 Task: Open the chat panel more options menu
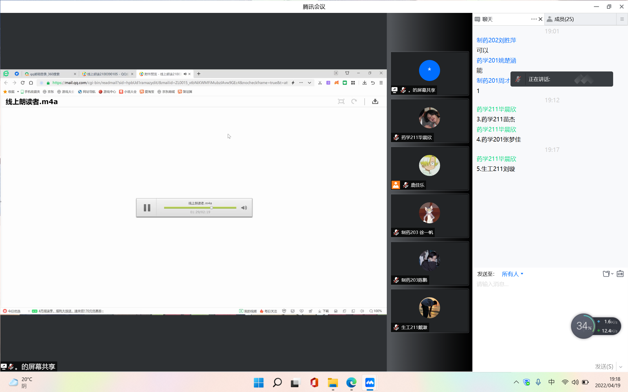click(x=533, y=19)
